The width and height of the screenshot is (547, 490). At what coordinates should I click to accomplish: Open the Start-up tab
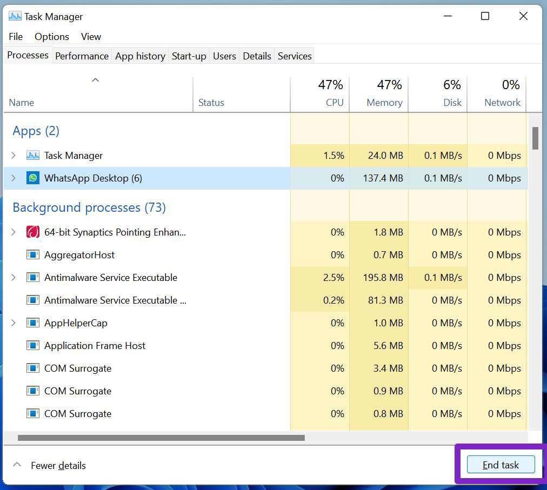pyautogui.click(x=189, y=56)
